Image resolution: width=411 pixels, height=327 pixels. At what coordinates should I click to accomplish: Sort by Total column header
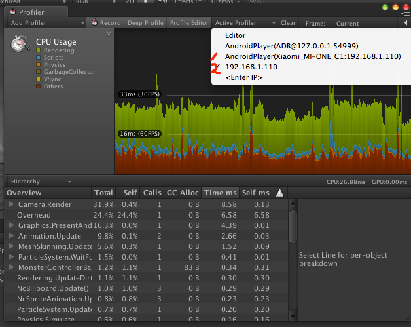click(x=103, y=193)
